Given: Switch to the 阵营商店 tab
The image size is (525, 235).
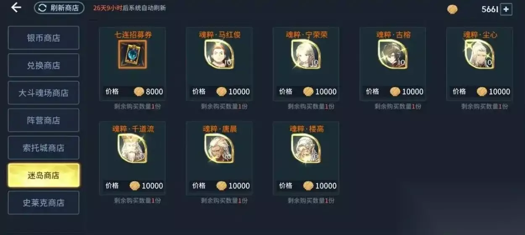Looking at the screenshot, I should (x=44, y=120).
